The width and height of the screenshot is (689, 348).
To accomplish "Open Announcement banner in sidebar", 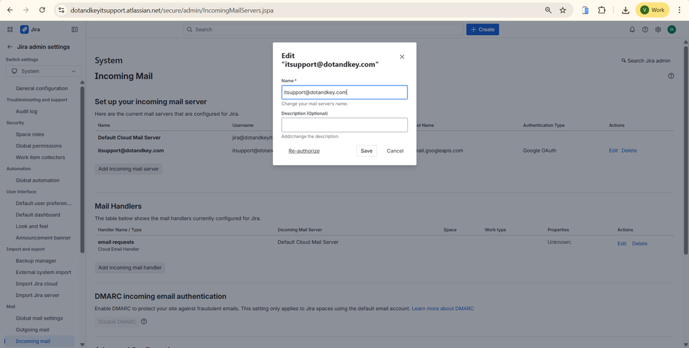I will pyautogui.click(x=43, y=238).
